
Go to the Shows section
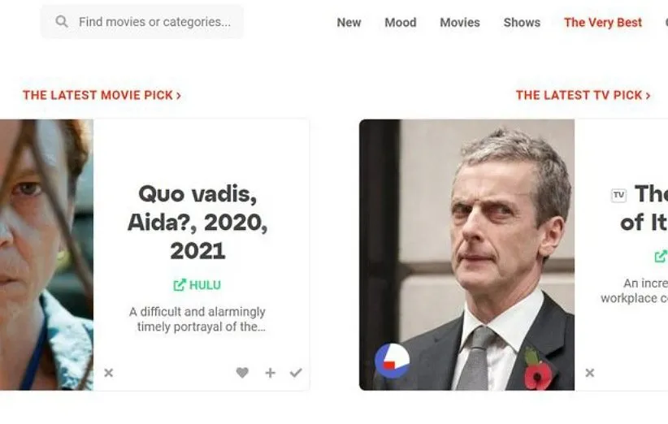(522, 22)
